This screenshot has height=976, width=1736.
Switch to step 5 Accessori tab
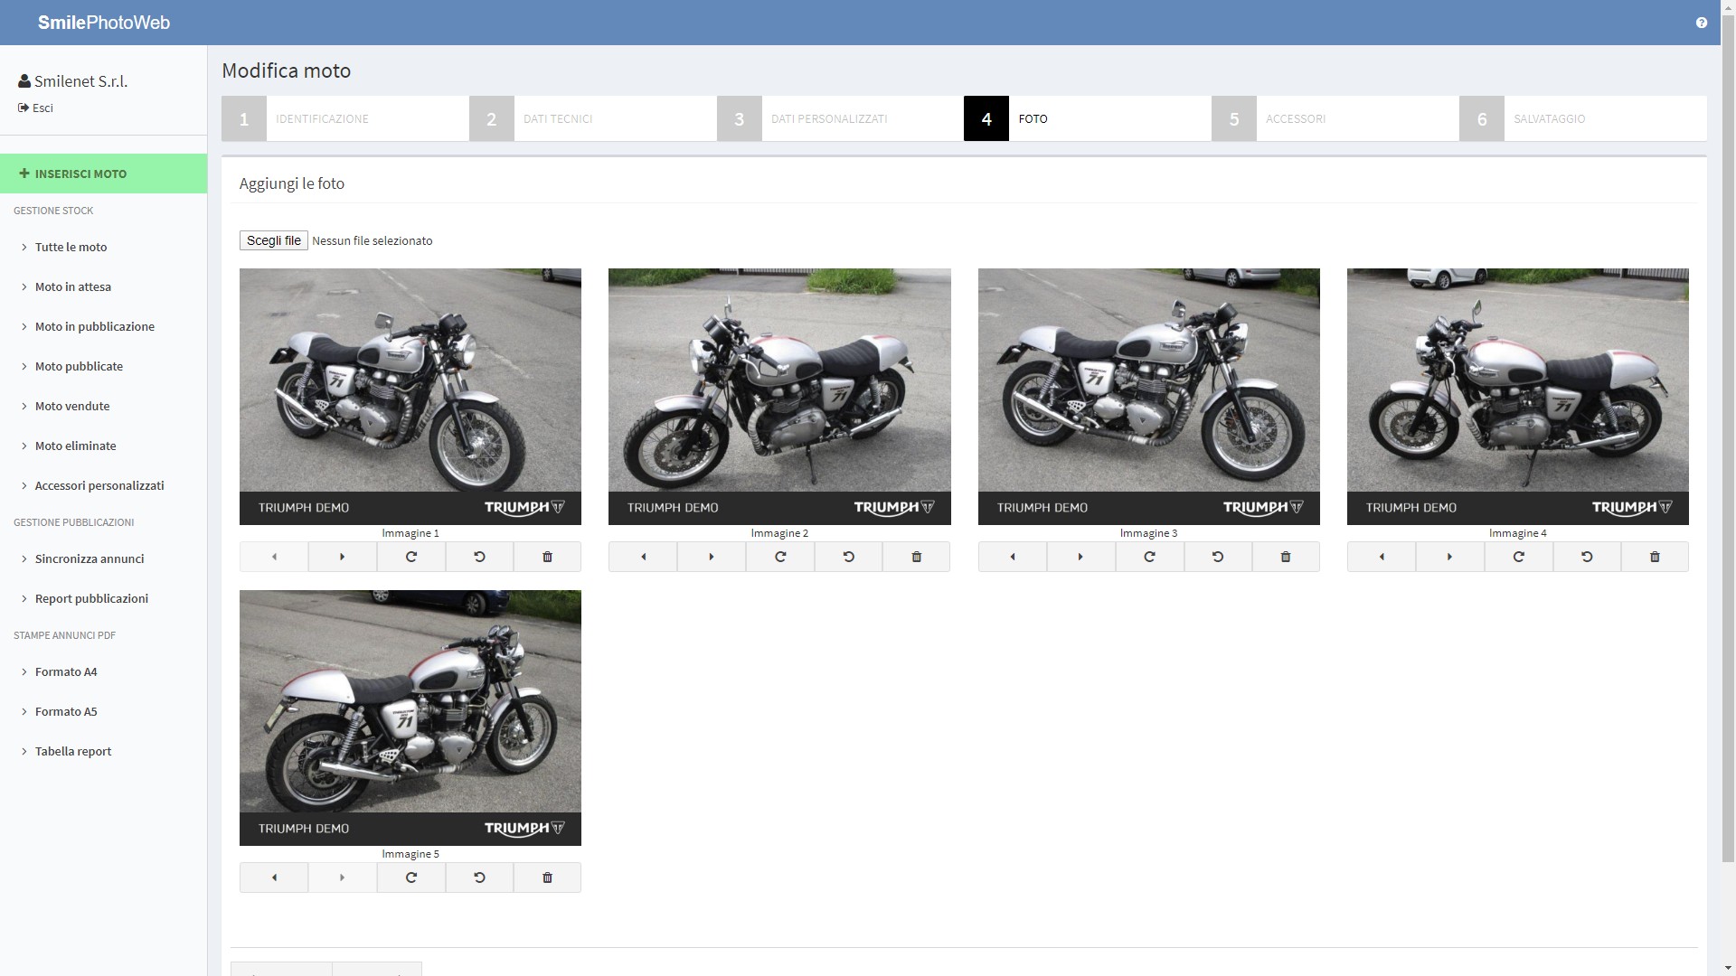click(1334, 118)
